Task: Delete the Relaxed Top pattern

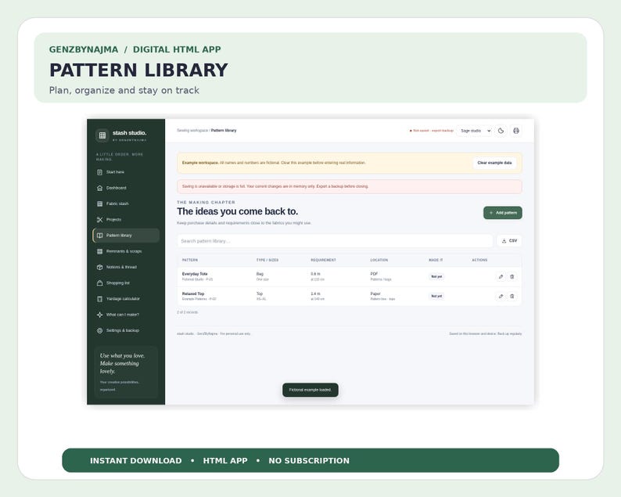Action: click(512, 296)
